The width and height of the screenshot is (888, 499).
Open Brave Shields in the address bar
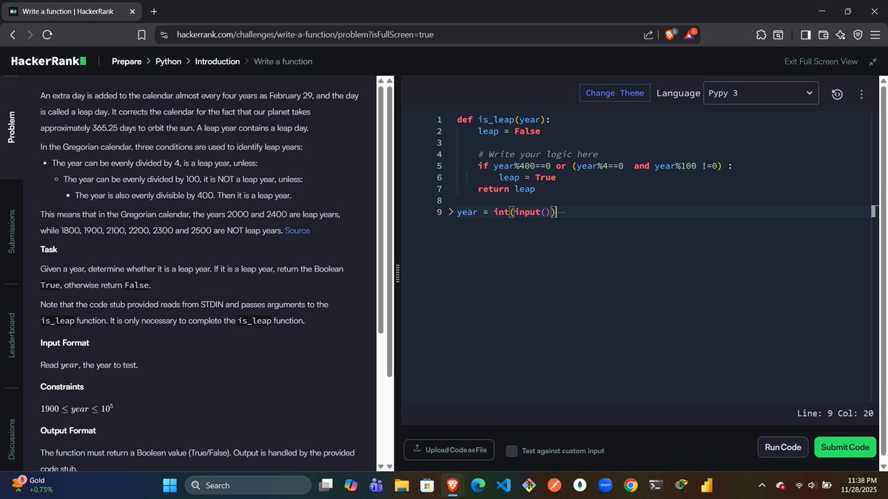click(x=670, y=34)
